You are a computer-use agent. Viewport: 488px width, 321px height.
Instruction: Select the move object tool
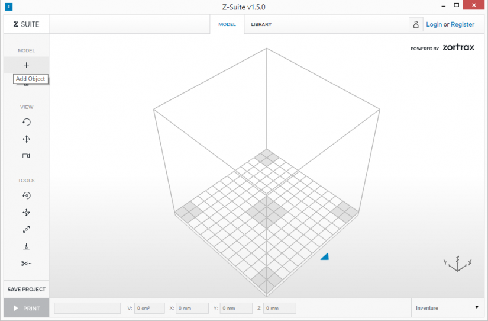pyautogui.click(x=27, y=213)
